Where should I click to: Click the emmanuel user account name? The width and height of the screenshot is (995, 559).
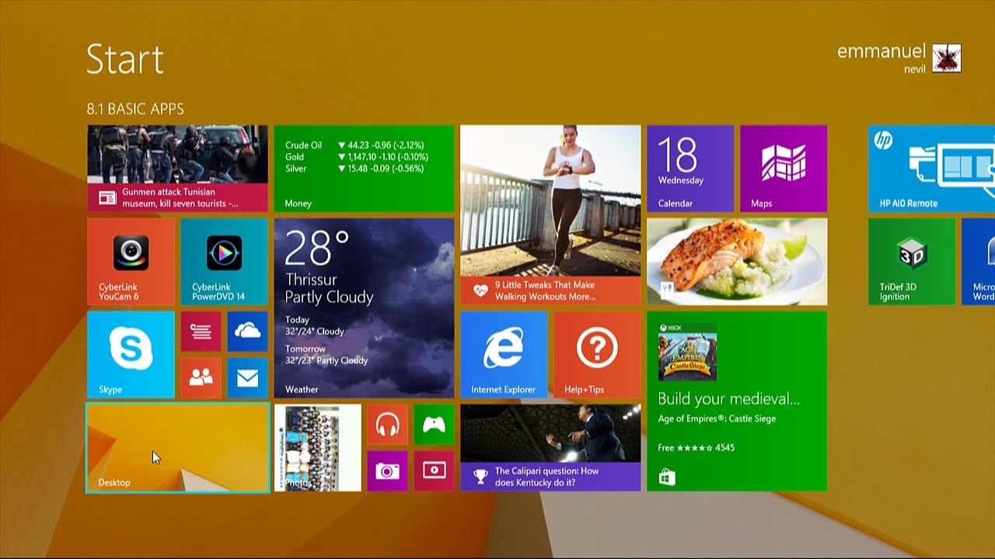[881, 52]
